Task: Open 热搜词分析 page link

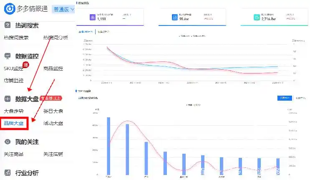Action: [55, 38]
